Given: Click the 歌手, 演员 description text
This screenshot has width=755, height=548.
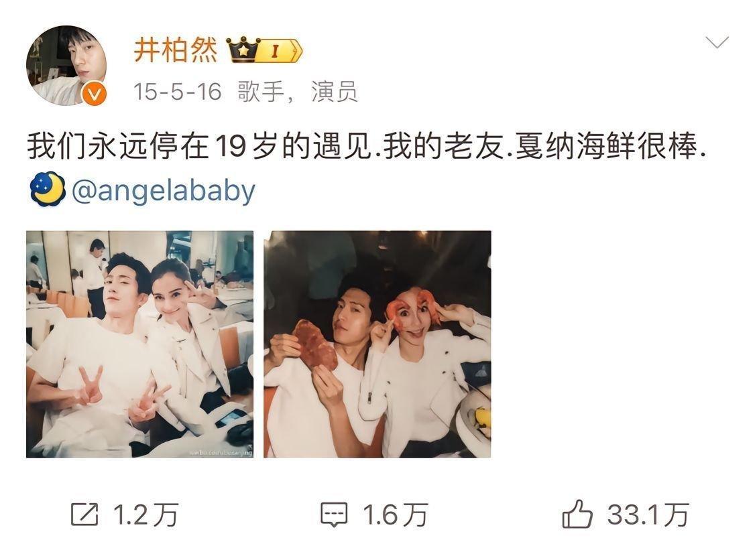Looking at the screenshot, I should coord(298,91).
